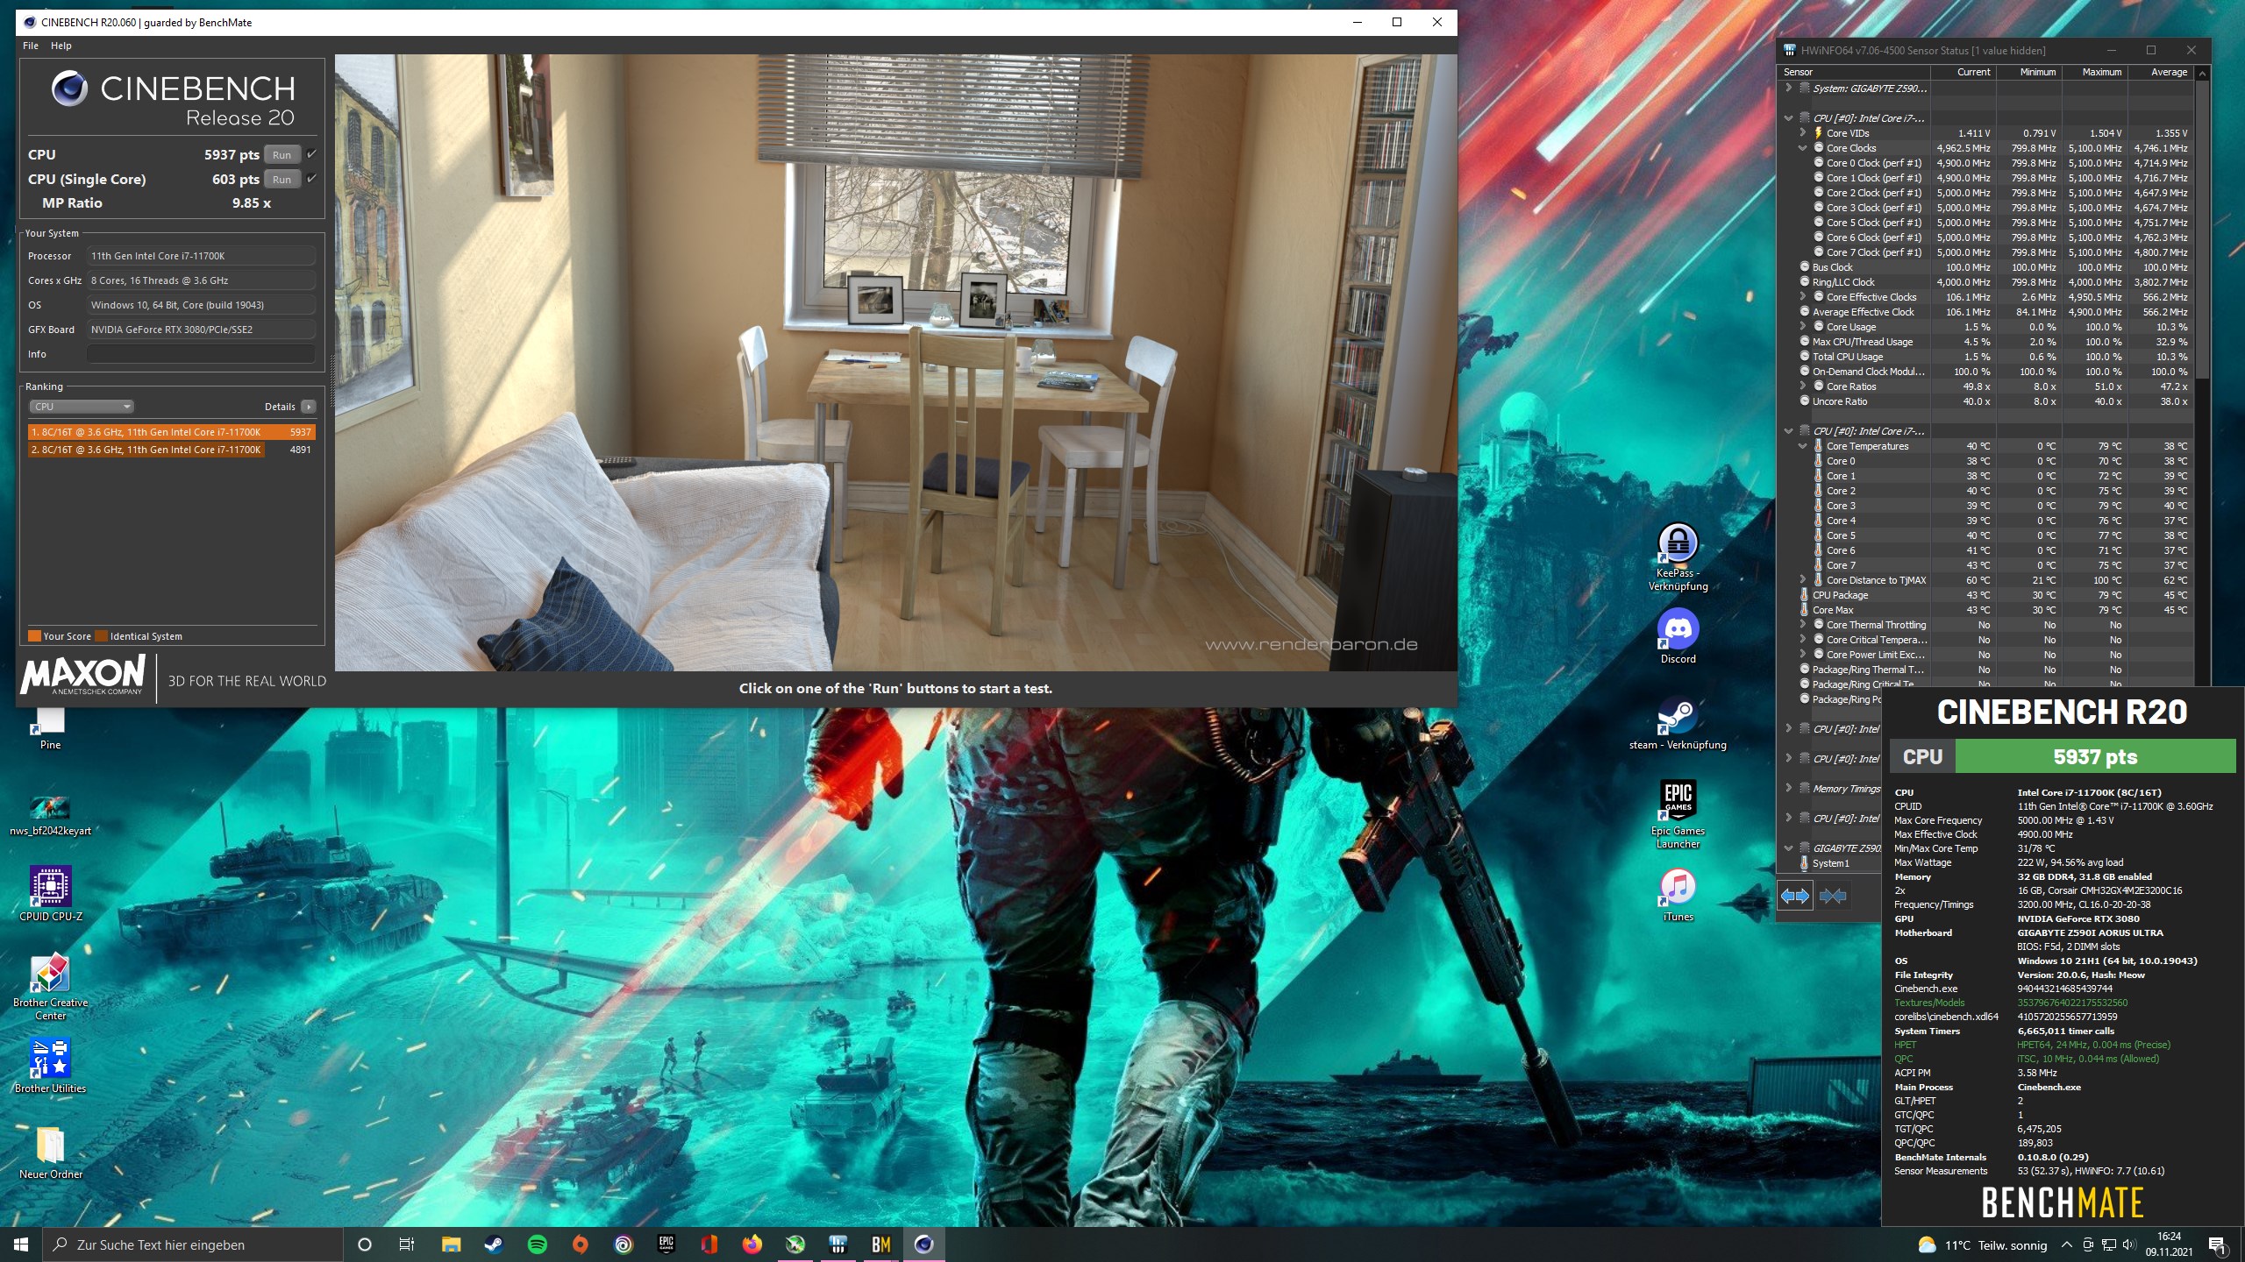Select the nws_bf2042keyart desktop file
This screenshot has height=1262, width=2245.
[x=51, y=814]
